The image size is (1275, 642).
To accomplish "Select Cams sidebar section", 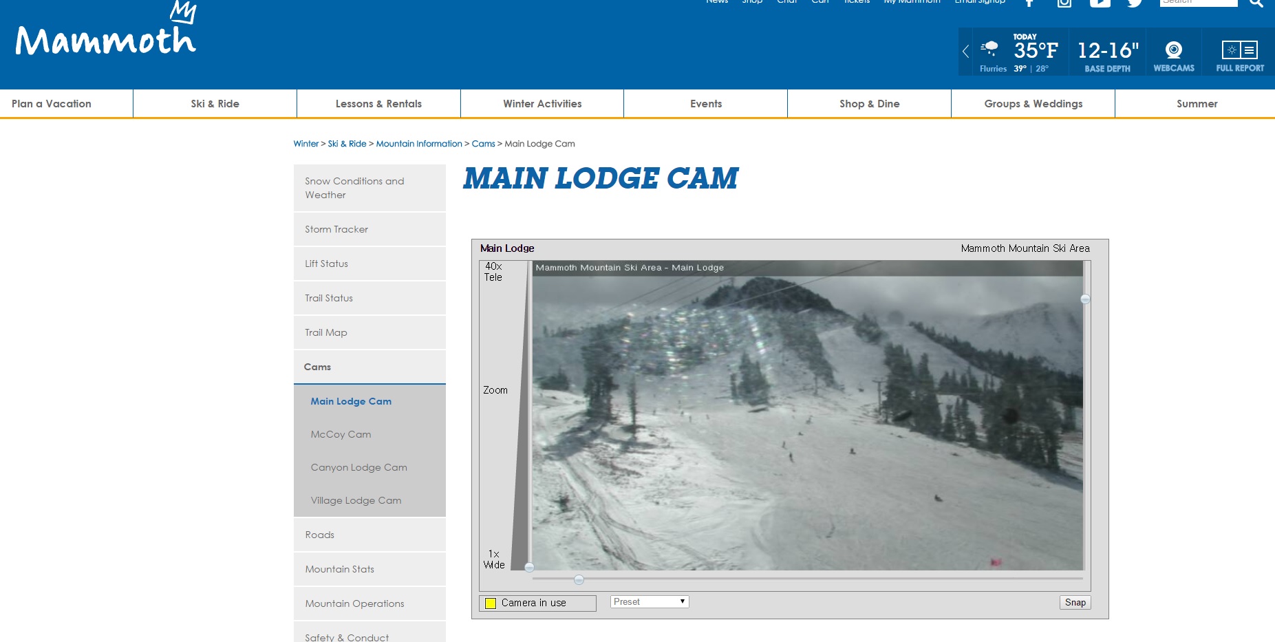I will pyautogui.click(x=369, y=367).
